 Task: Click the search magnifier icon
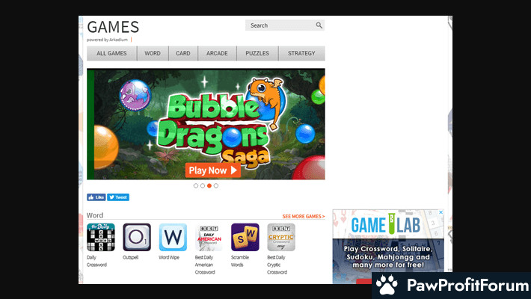click(x=319, y=25)
